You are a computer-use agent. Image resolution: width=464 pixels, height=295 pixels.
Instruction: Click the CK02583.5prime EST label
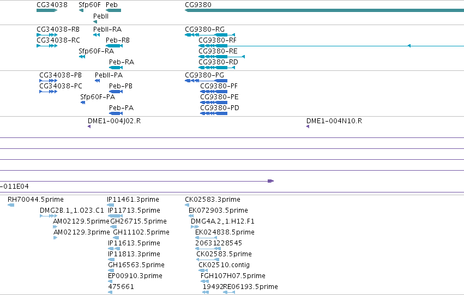[x=224, y=254]
